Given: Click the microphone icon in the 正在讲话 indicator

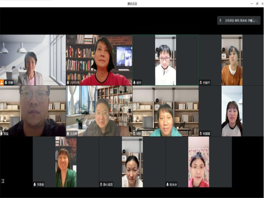Looking at the screenshot, I should pos(220,20).
